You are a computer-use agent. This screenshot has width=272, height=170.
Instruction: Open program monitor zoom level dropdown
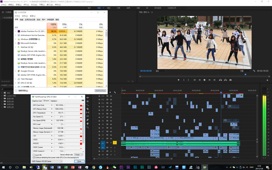pyautogui.click(x=161, y=71)
